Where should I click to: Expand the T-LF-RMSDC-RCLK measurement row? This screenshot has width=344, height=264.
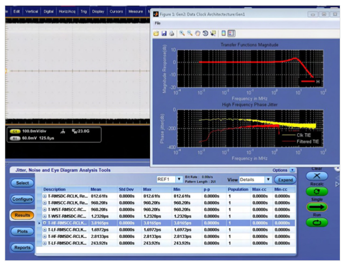pos(45,243)
